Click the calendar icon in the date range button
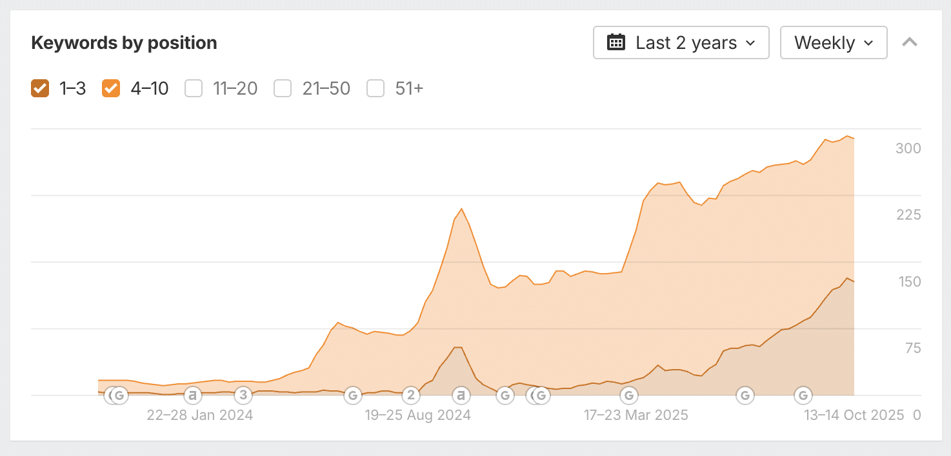951x456 pixels. [616, 43]
